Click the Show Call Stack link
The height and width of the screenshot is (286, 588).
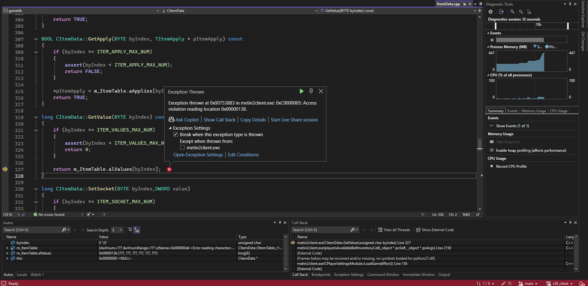219,120
